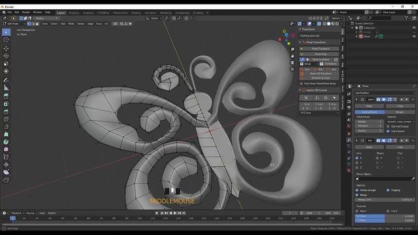This screenshot has width=418, height=235.
Task: Switch to vertex select mode
Action: 29,23
